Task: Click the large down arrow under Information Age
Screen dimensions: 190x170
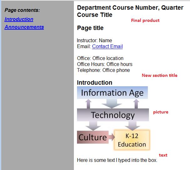Action: tap(112, 103)
